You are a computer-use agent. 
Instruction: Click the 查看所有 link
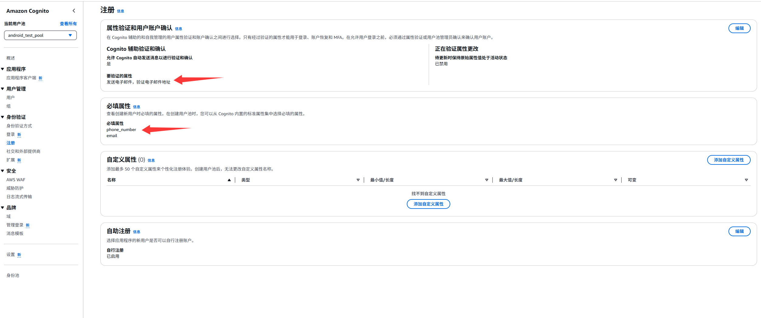pyautogui.click(x=68, y=24)
